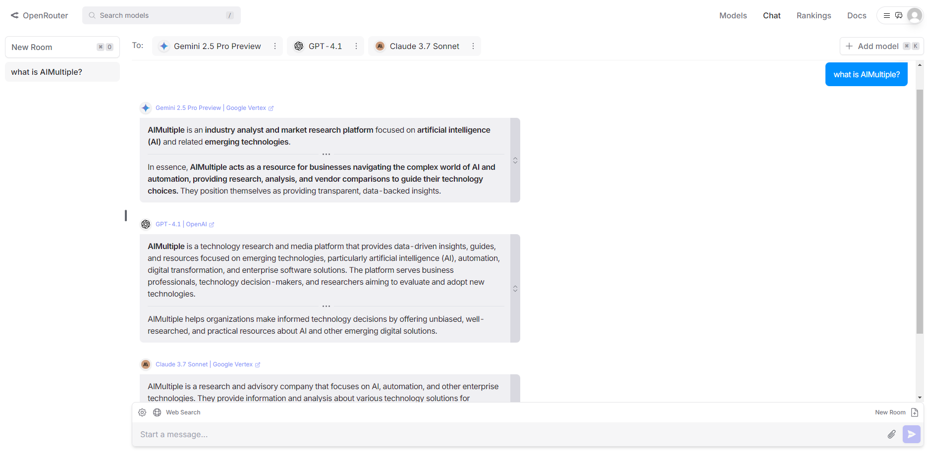
Task: Toggle Gemini response expand/collapse arrows
Action: 515,160
